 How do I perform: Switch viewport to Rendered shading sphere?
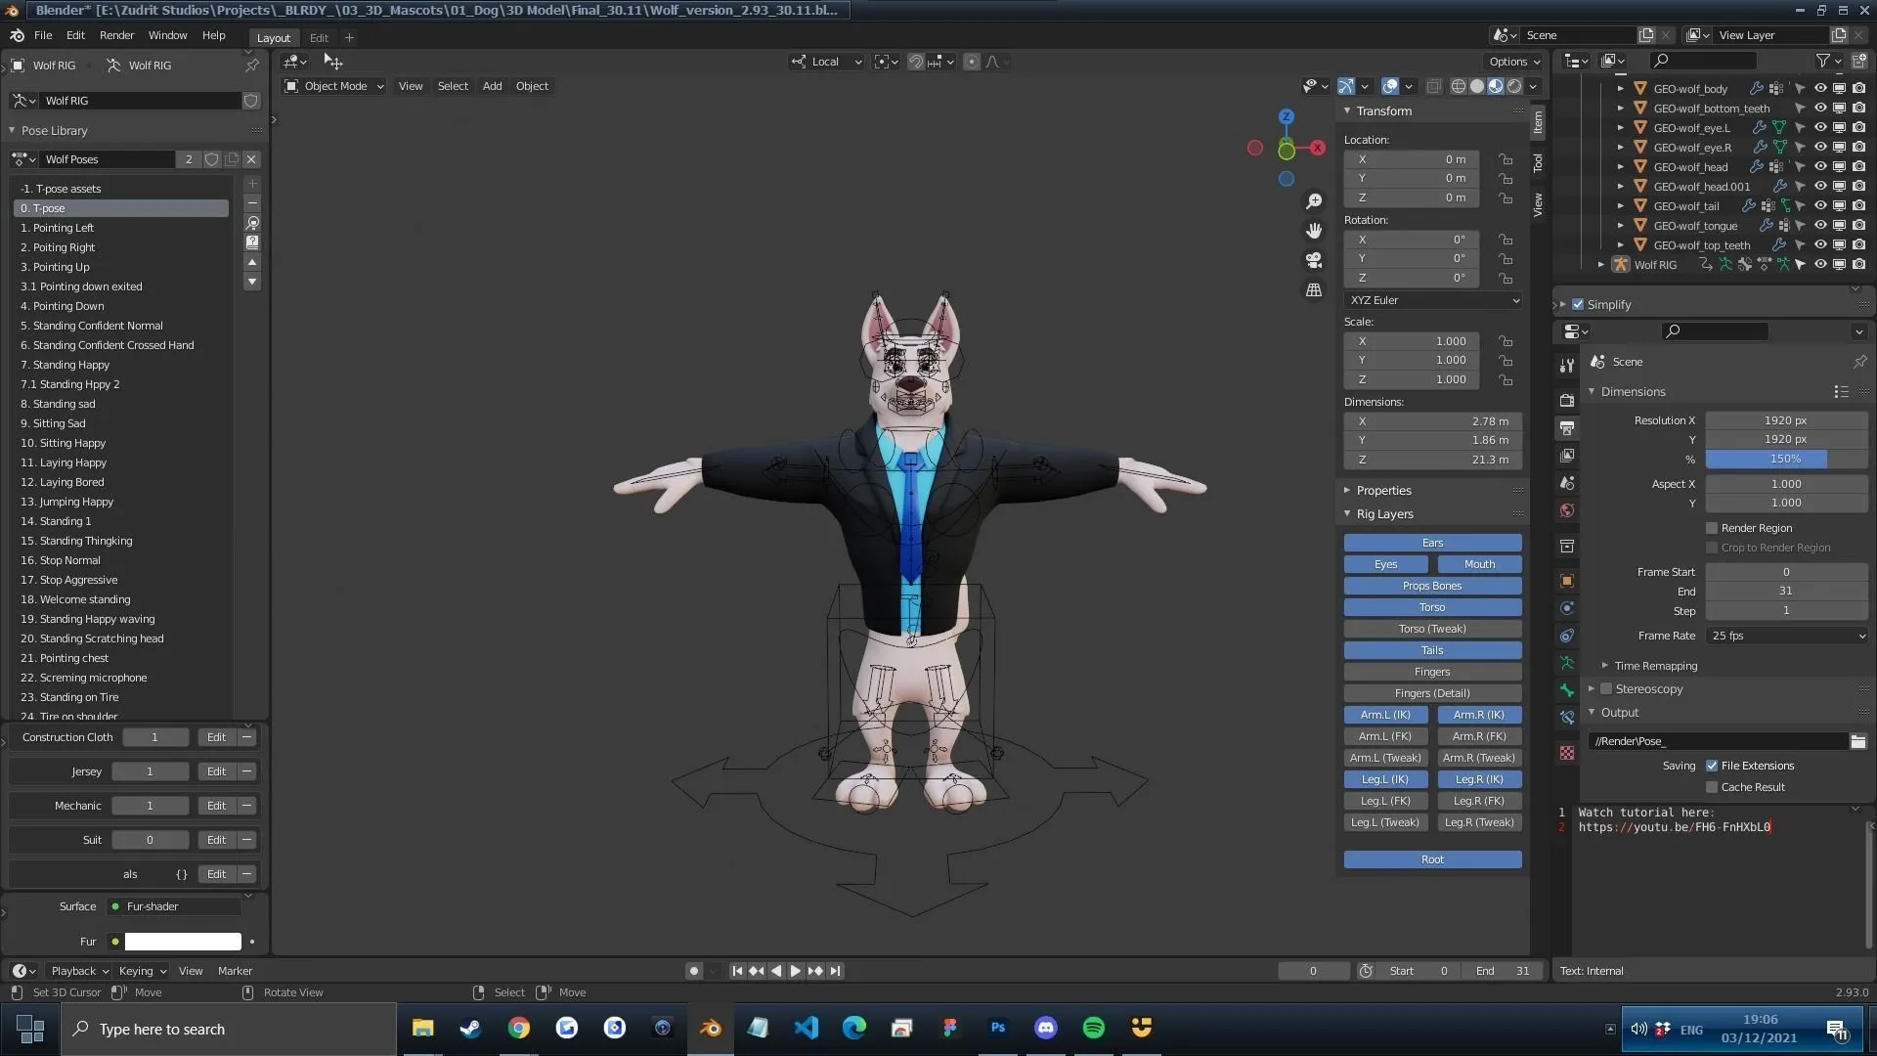coord(1513,87)
